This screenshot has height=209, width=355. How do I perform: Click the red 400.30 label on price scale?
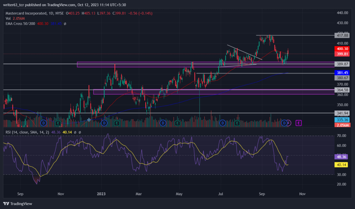pos(342,49)
